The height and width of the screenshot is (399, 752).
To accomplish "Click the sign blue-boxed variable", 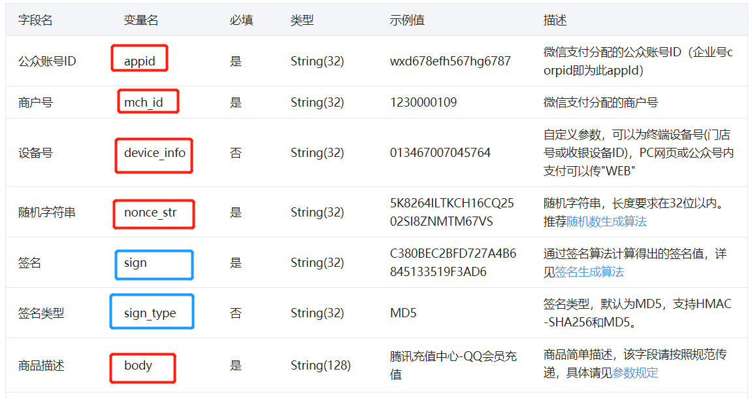I will pos(154,265).
